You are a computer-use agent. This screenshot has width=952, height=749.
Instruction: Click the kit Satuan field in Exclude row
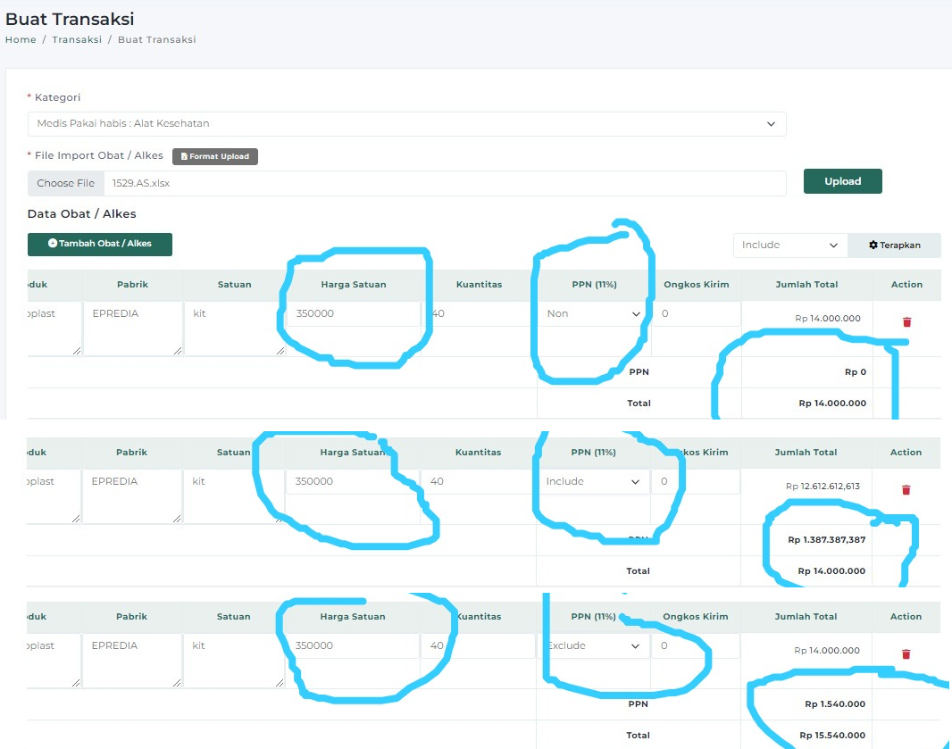[234, 661]
